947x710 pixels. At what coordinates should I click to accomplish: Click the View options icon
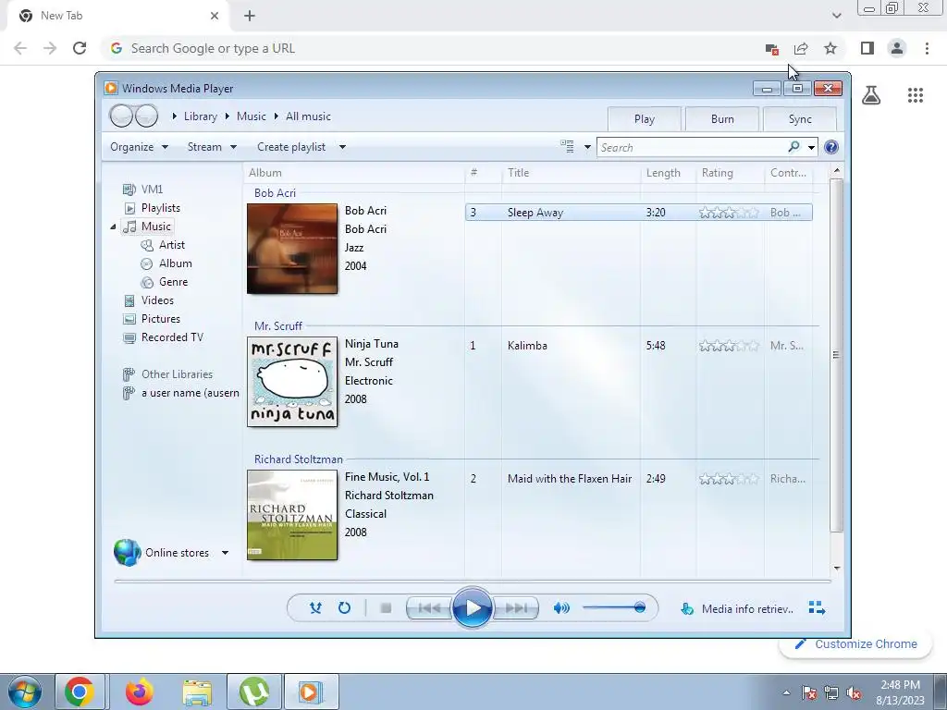tap(567, 147)
